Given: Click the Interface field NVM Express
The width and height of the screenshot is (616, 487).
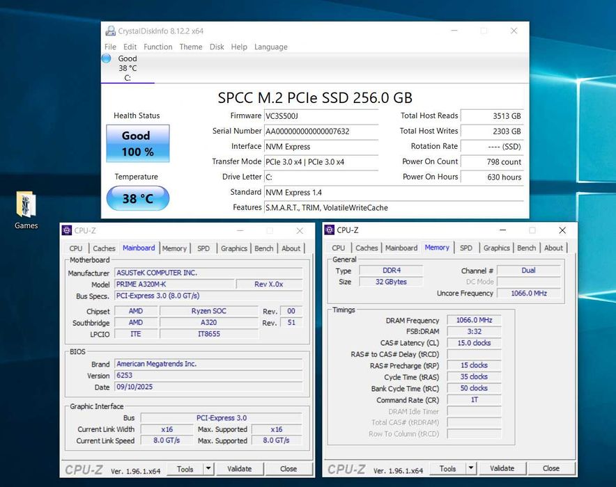Looking at the screenshot, I should point(321,147).
